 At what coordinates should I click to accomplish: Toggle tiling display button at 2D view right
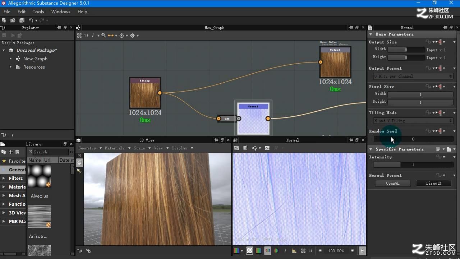click(362, 251)
